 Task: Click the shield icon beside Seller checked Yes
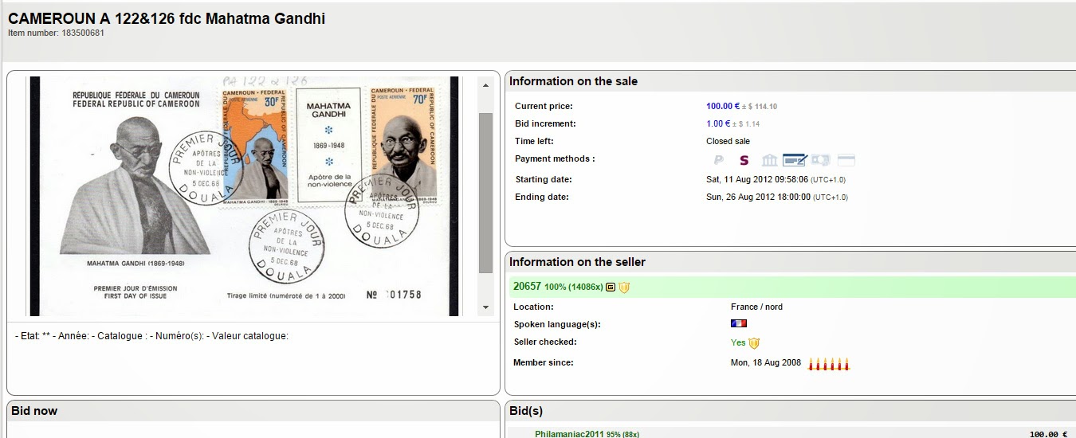tap(754, 343)
